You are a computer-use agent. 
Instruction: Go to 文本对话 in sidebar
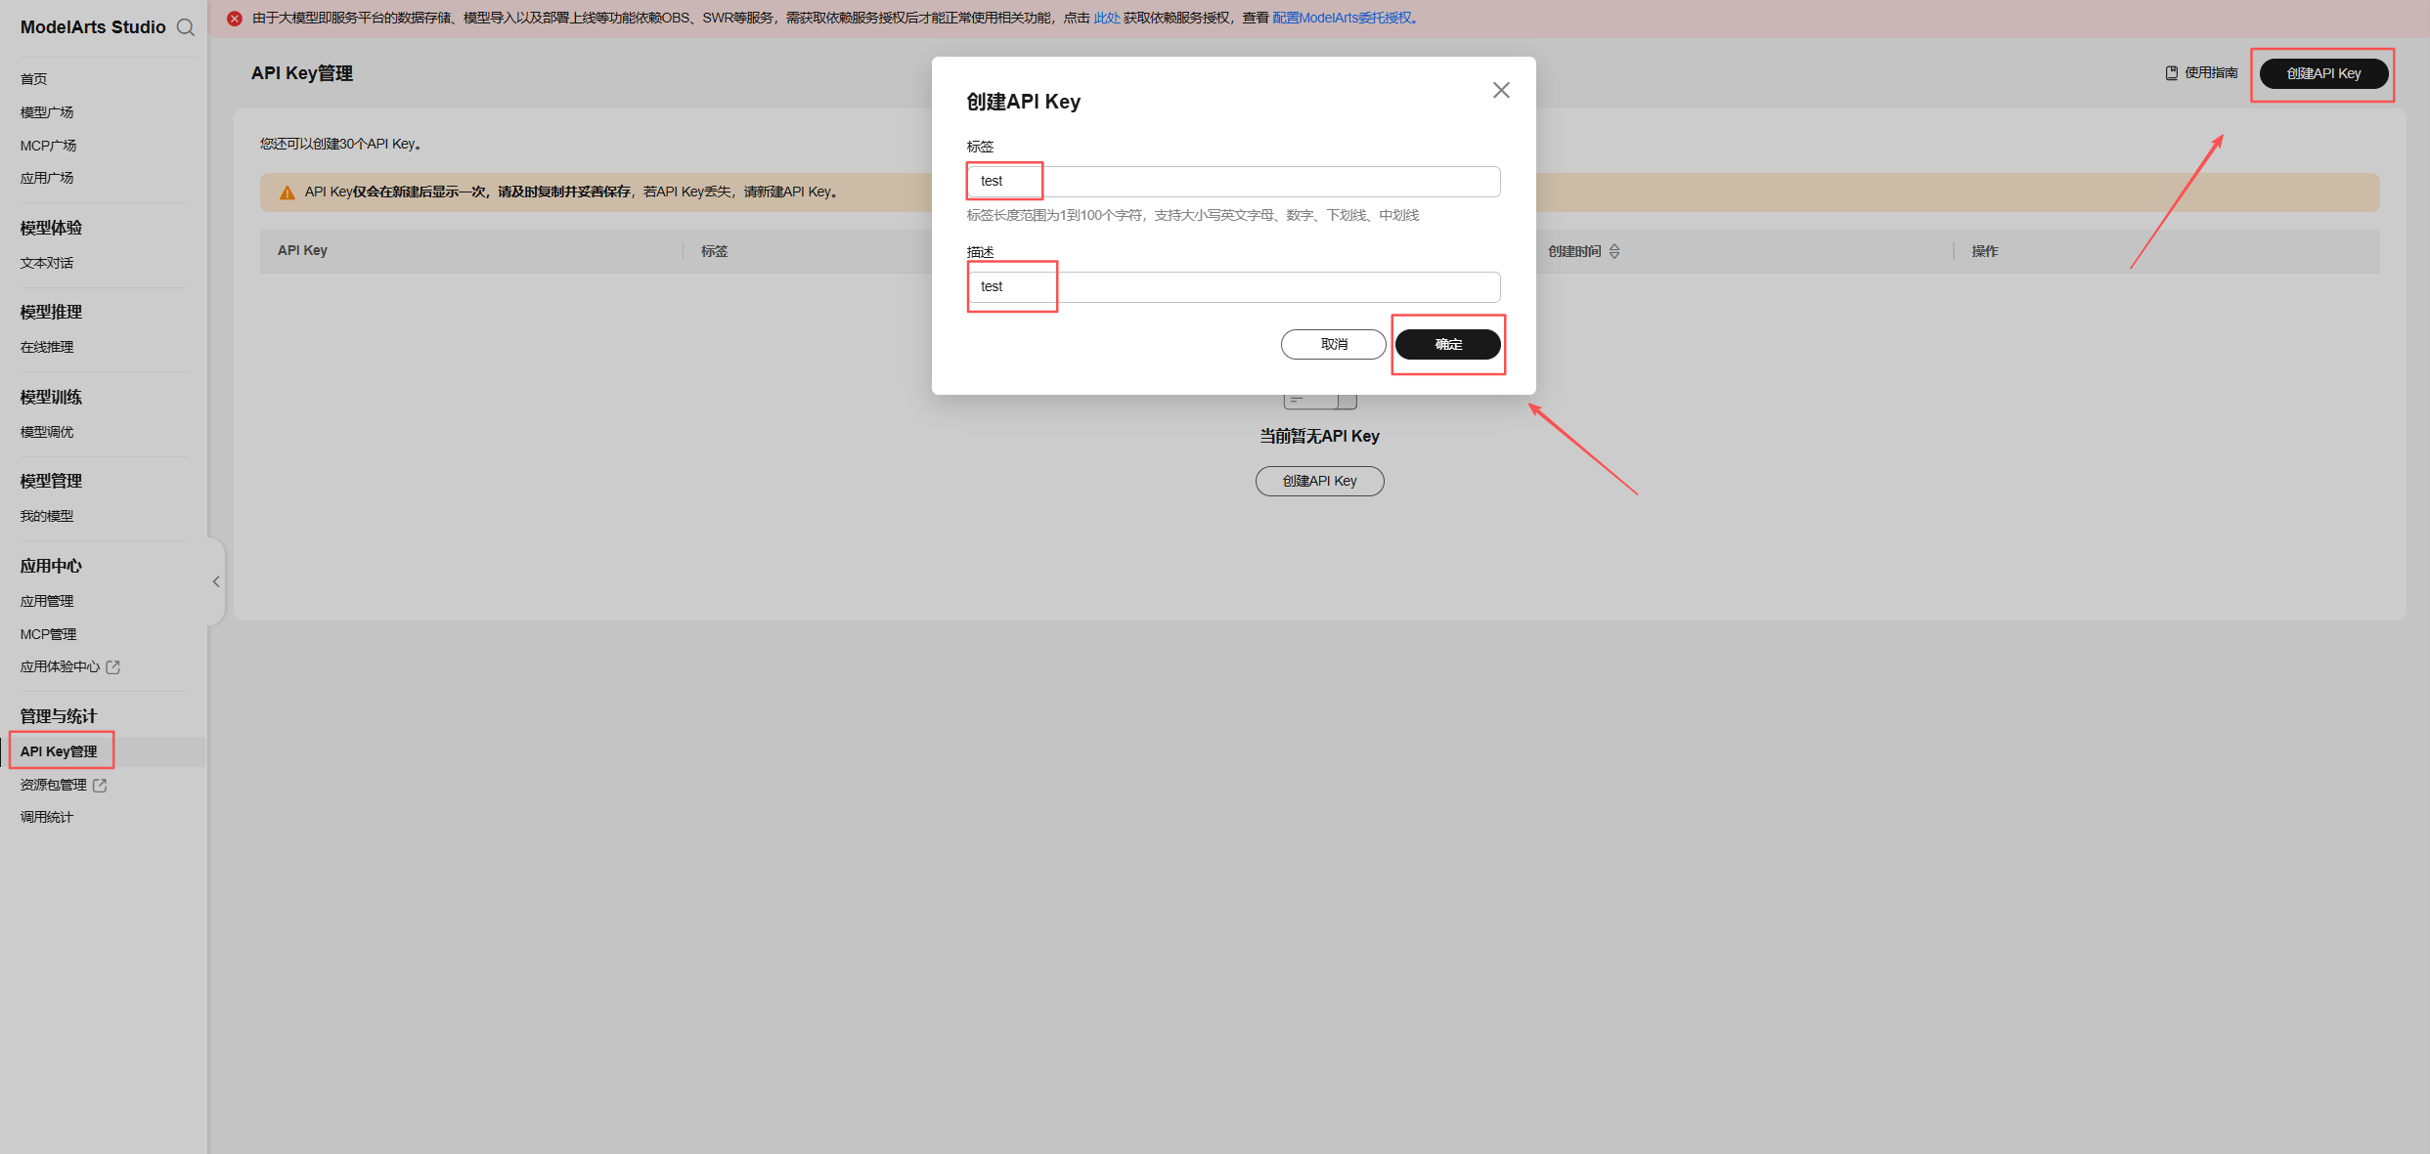pos(47,263)
